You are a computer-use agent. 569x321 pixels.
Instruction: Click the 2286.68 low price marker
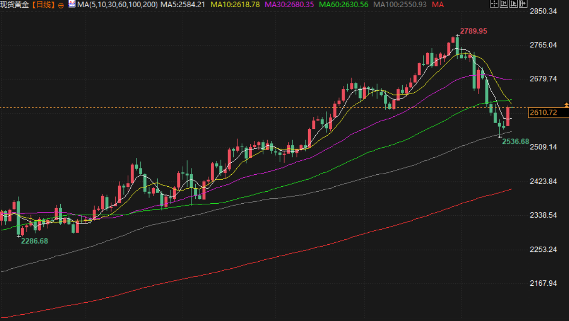[x=34, y=241]
